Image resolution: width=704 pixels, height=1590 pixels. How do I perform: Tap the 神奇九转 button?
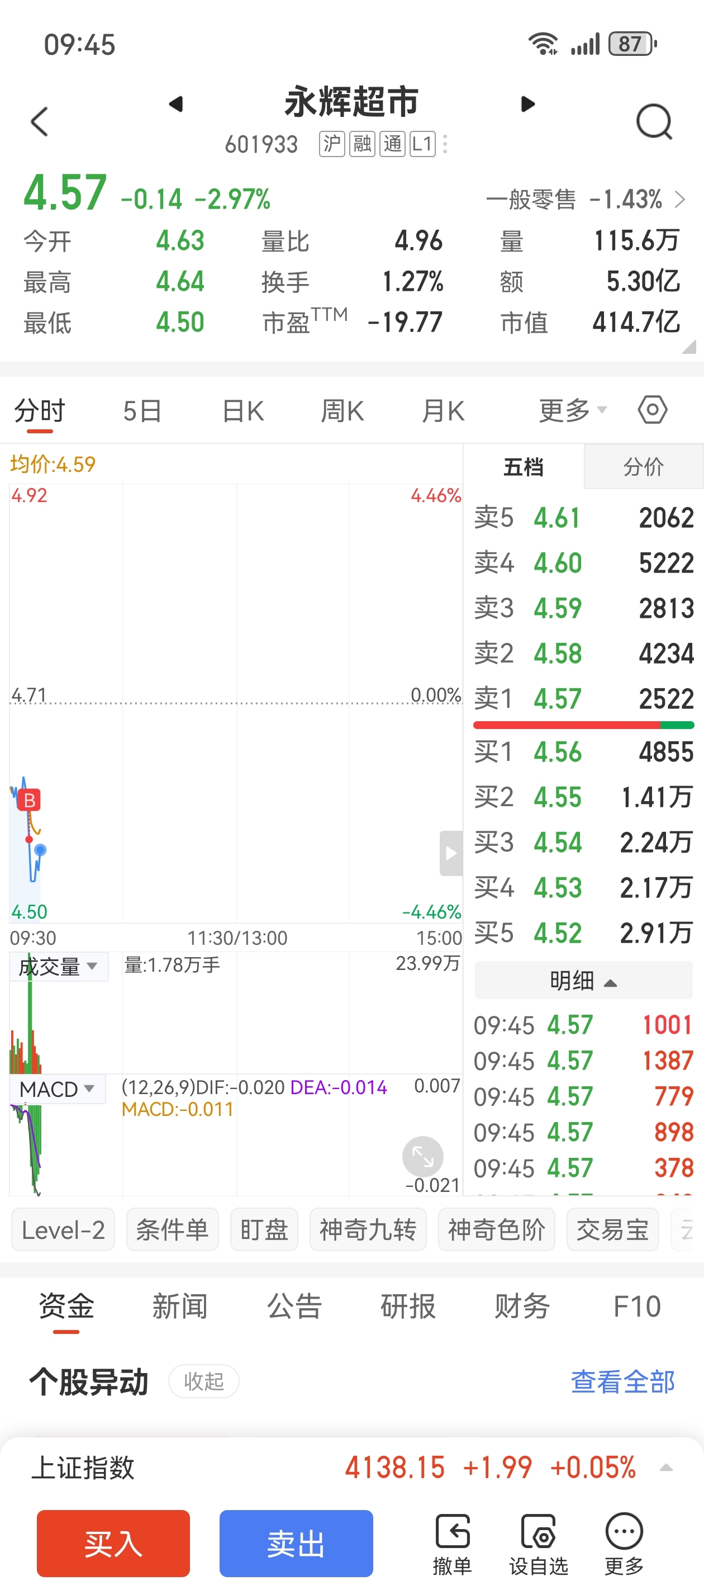tap(368, 1229)
